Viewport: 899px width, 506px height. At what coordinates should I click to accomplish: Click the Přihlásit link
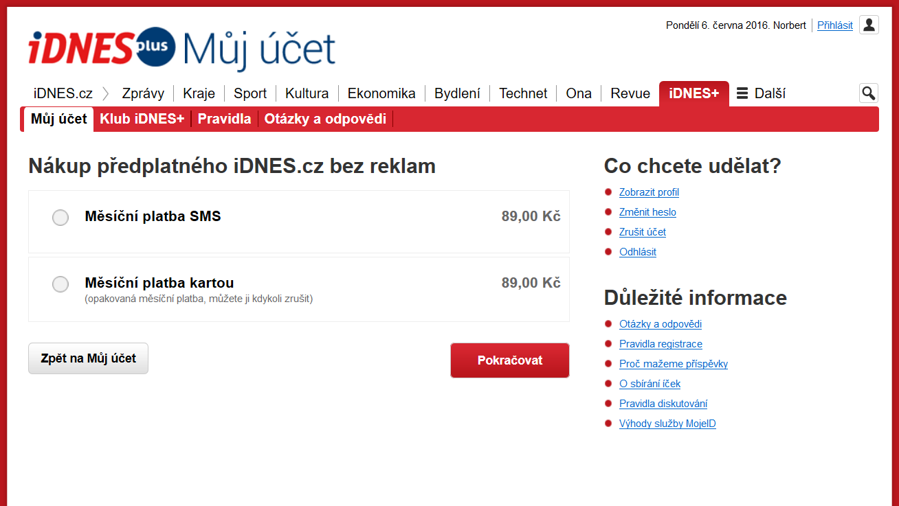click(x=835, y=25)
